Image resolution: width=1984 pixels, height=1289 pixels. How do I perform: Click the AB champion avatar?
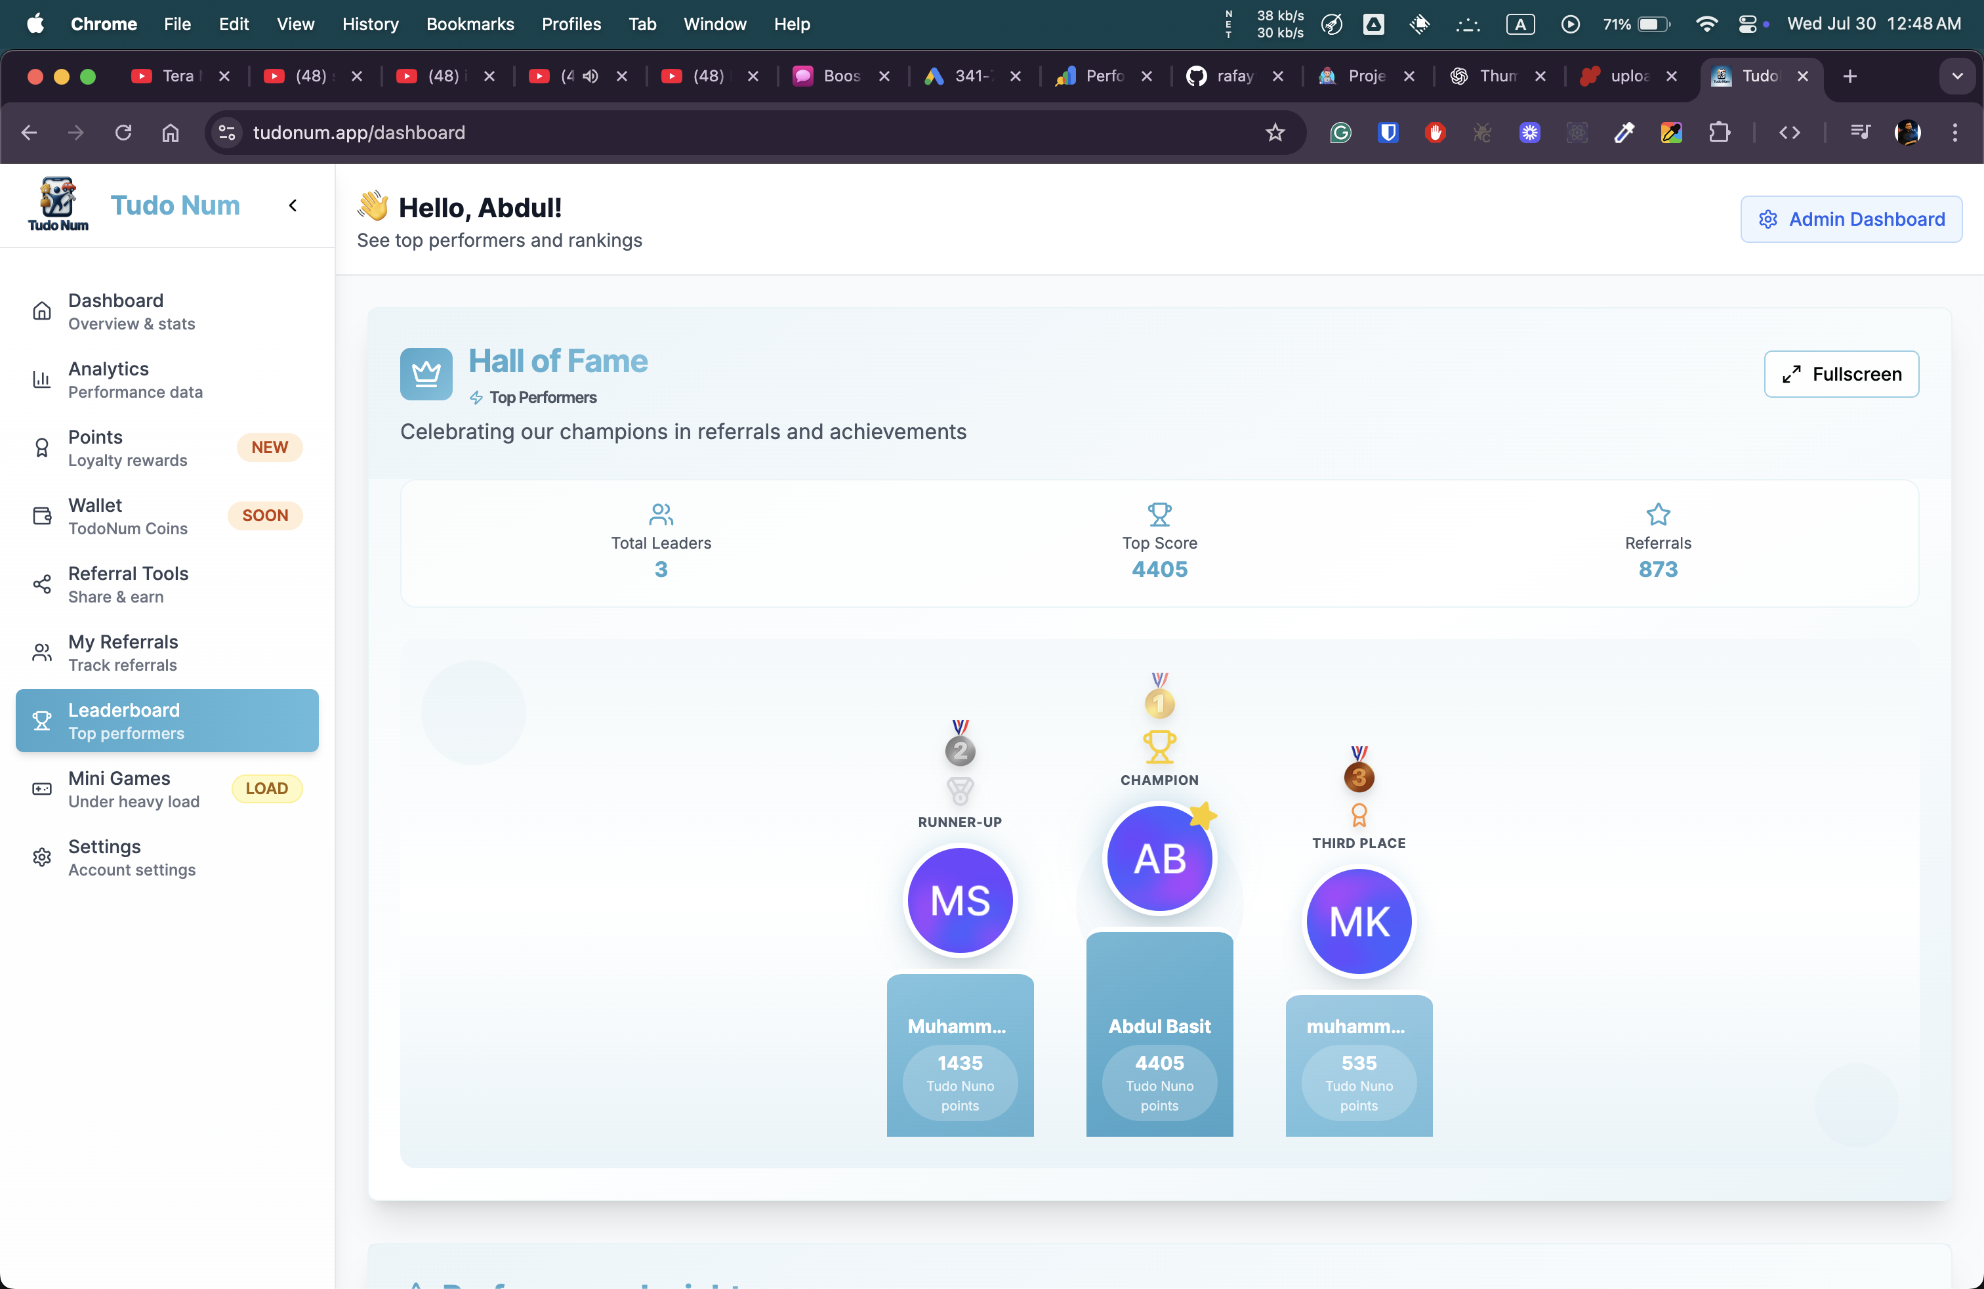click(x=1159, y=858)
